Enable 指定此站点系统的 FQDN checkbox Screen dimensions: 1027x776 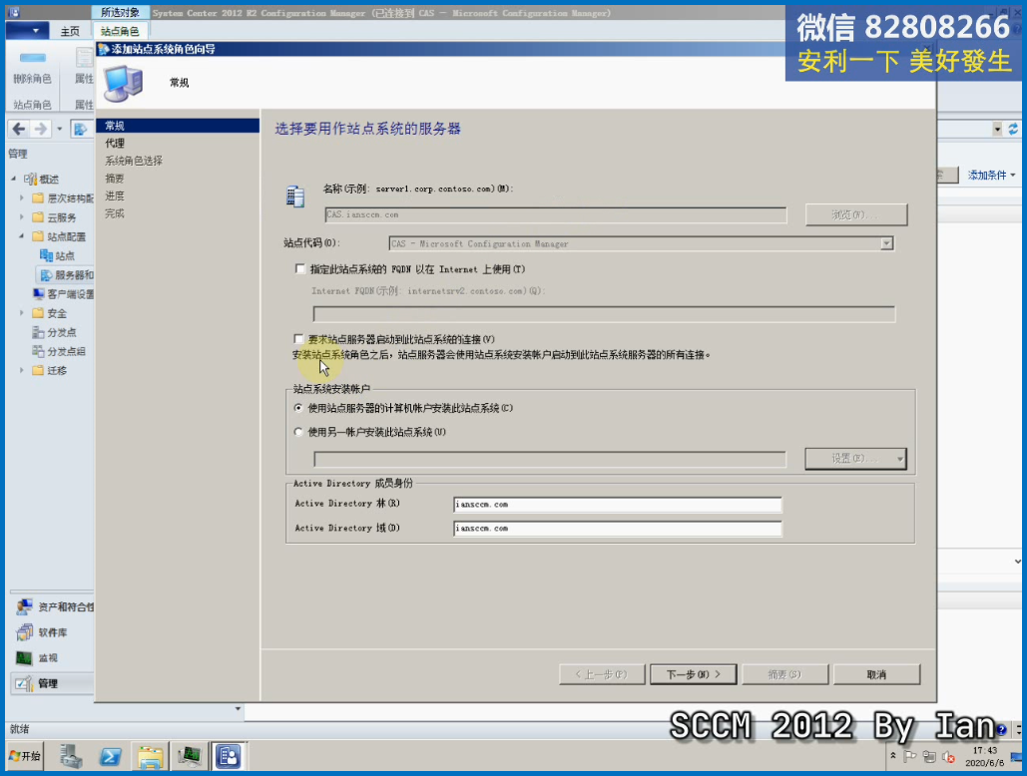(x=300, y=269)
